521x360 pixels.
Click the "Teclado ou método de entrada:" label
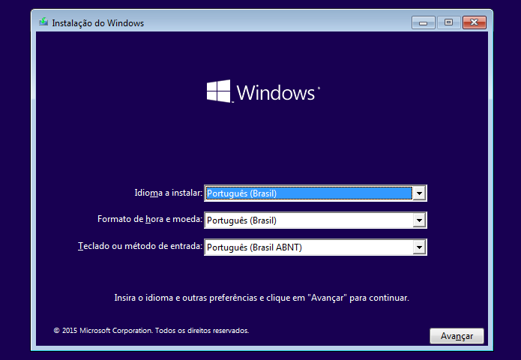click(x=140, y=246)
